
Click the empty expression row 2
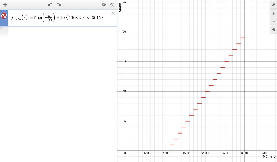pos(58,32)
